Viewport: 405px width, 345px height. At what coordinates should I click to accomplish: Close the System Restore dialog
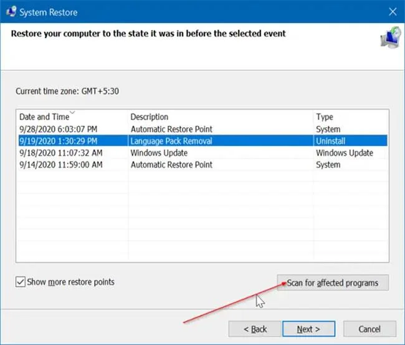pyautogui.click(x=393, y=12)
